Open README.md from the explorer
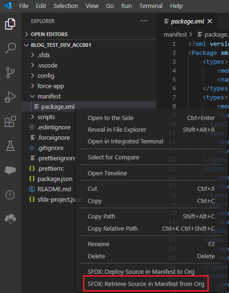Screen dimensions: 229x293 click(x=54, y=189)
